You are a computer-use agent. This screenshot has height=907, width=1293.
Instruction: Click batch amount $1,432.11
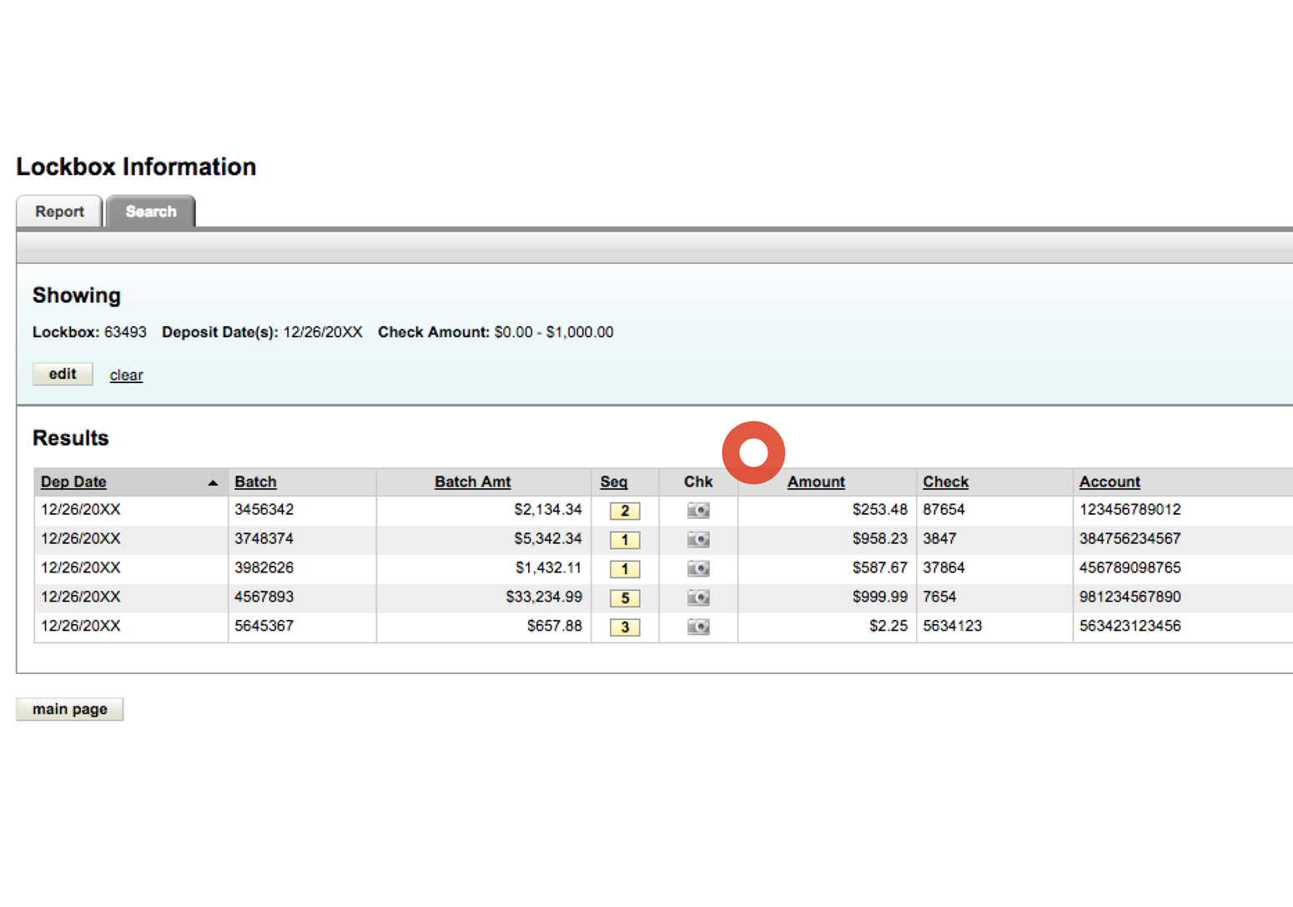[x=548, y=568]
